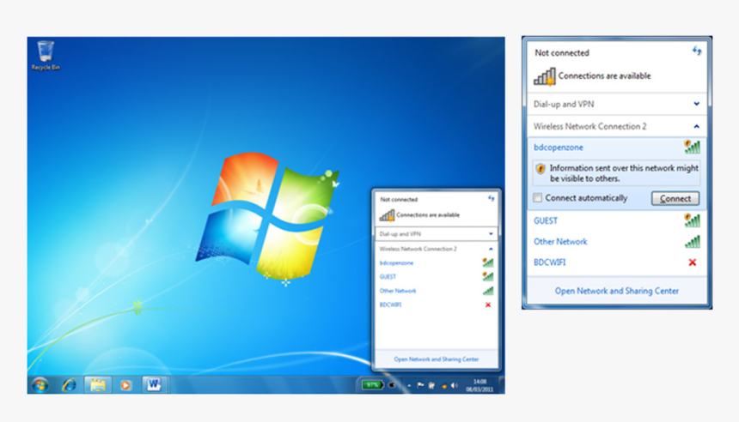
Task: Click Other Network signal bars in the enlarged panel
Action: pos(693,241)
